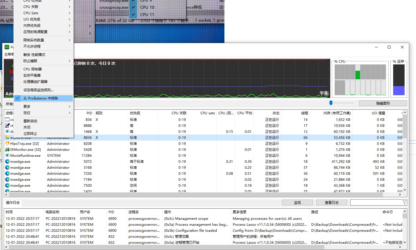This screenshot has height=250, width=416.
Task: Select 立即终止 to kill process
Action: (44, 133)
